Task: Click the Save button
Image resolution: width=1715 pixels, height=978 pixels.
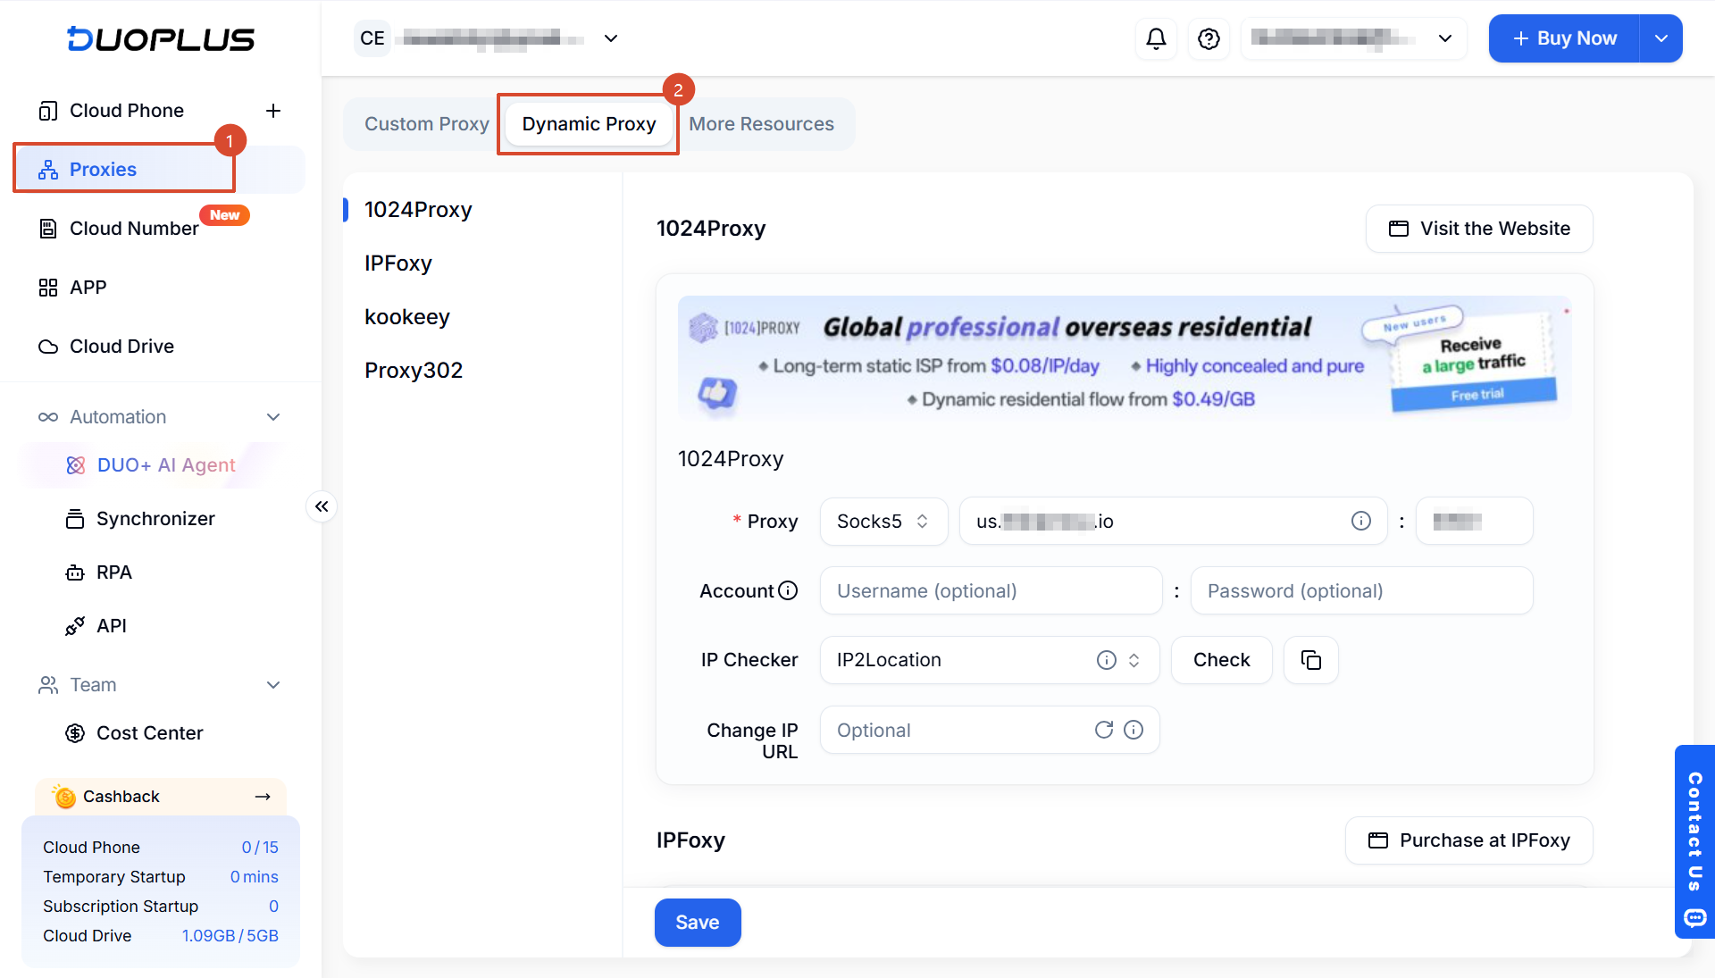Action: click(698, 923)
